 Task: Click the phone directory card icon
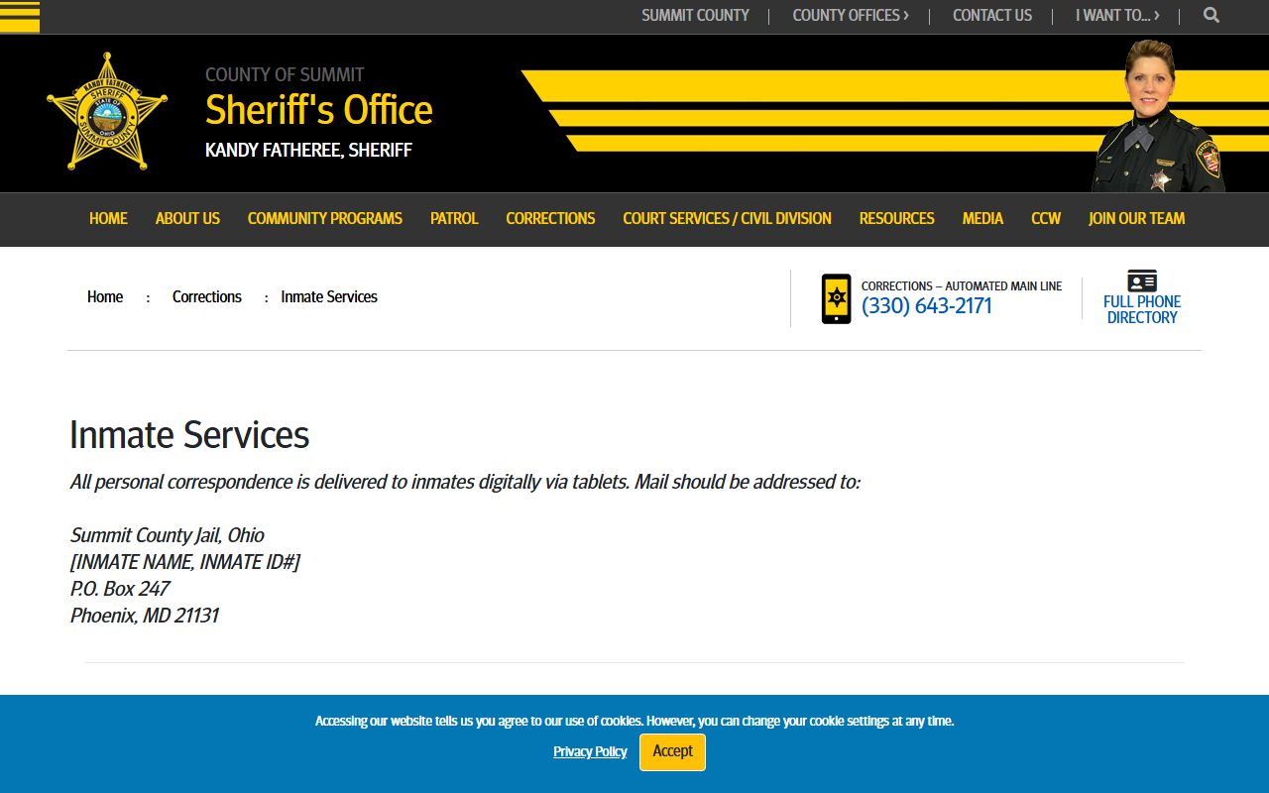point(1142,281)
